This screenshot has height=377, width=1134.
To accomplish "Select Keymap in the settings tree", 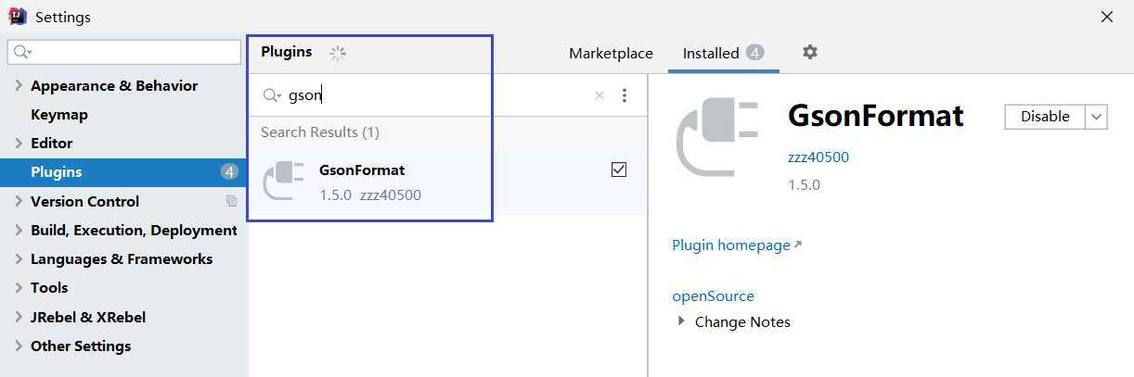I will (x=59, y=115).
